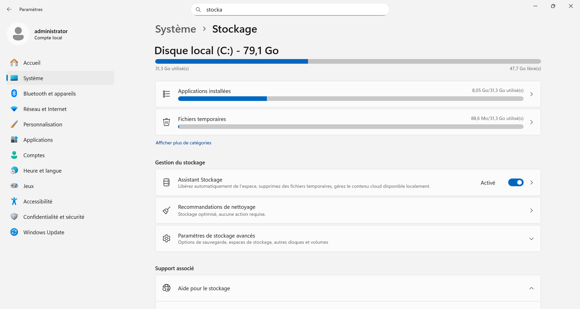Click the Aide pour le stockage globe icon

click(x=166, y=288)
